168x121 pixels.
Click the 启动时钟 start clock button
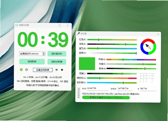pyautogui.click(x=32, y=62)
